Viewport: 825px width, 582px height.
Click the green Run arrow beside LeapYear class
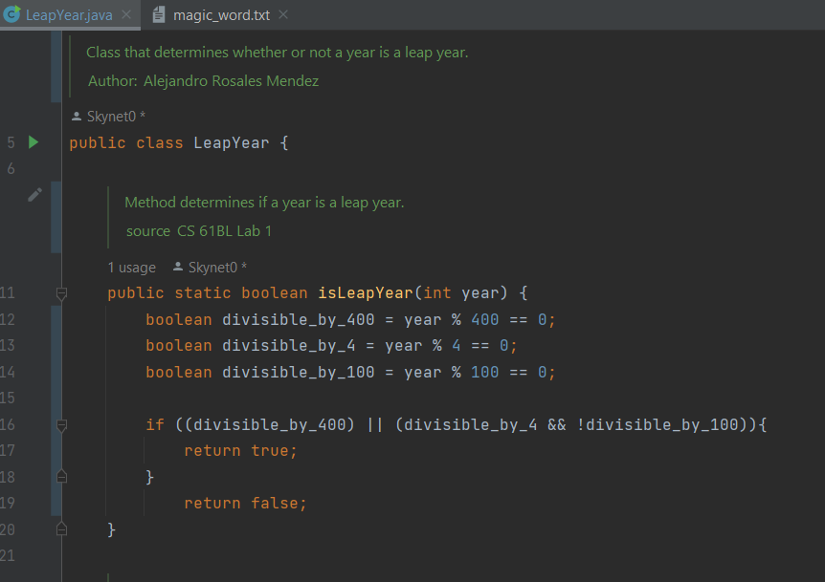coord(33,142)
